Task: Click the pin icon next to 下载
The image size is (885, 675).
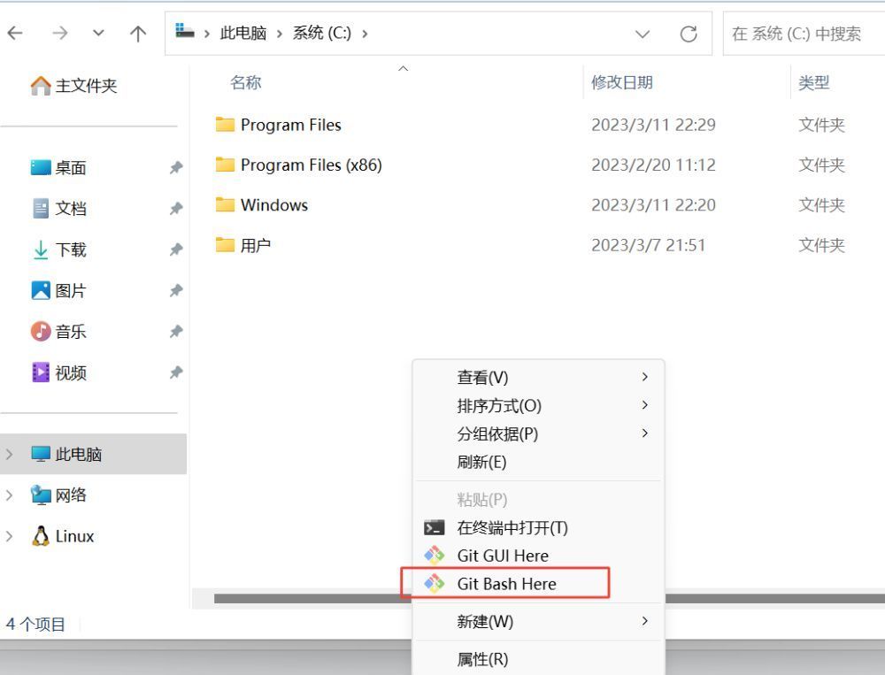Action: tap(176, 249)
